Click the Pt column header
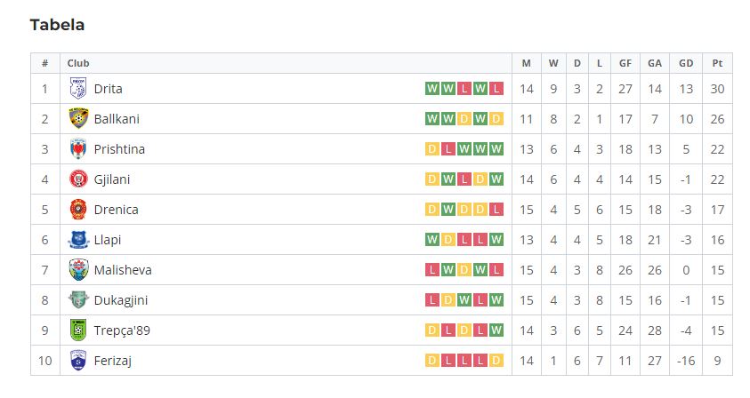Viewport: 750px width, 398px height. 717,63
